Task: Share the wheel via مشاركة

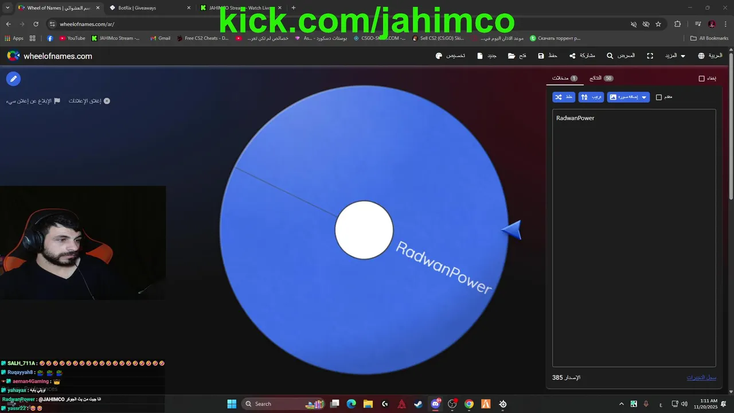Action: (582, 56)
